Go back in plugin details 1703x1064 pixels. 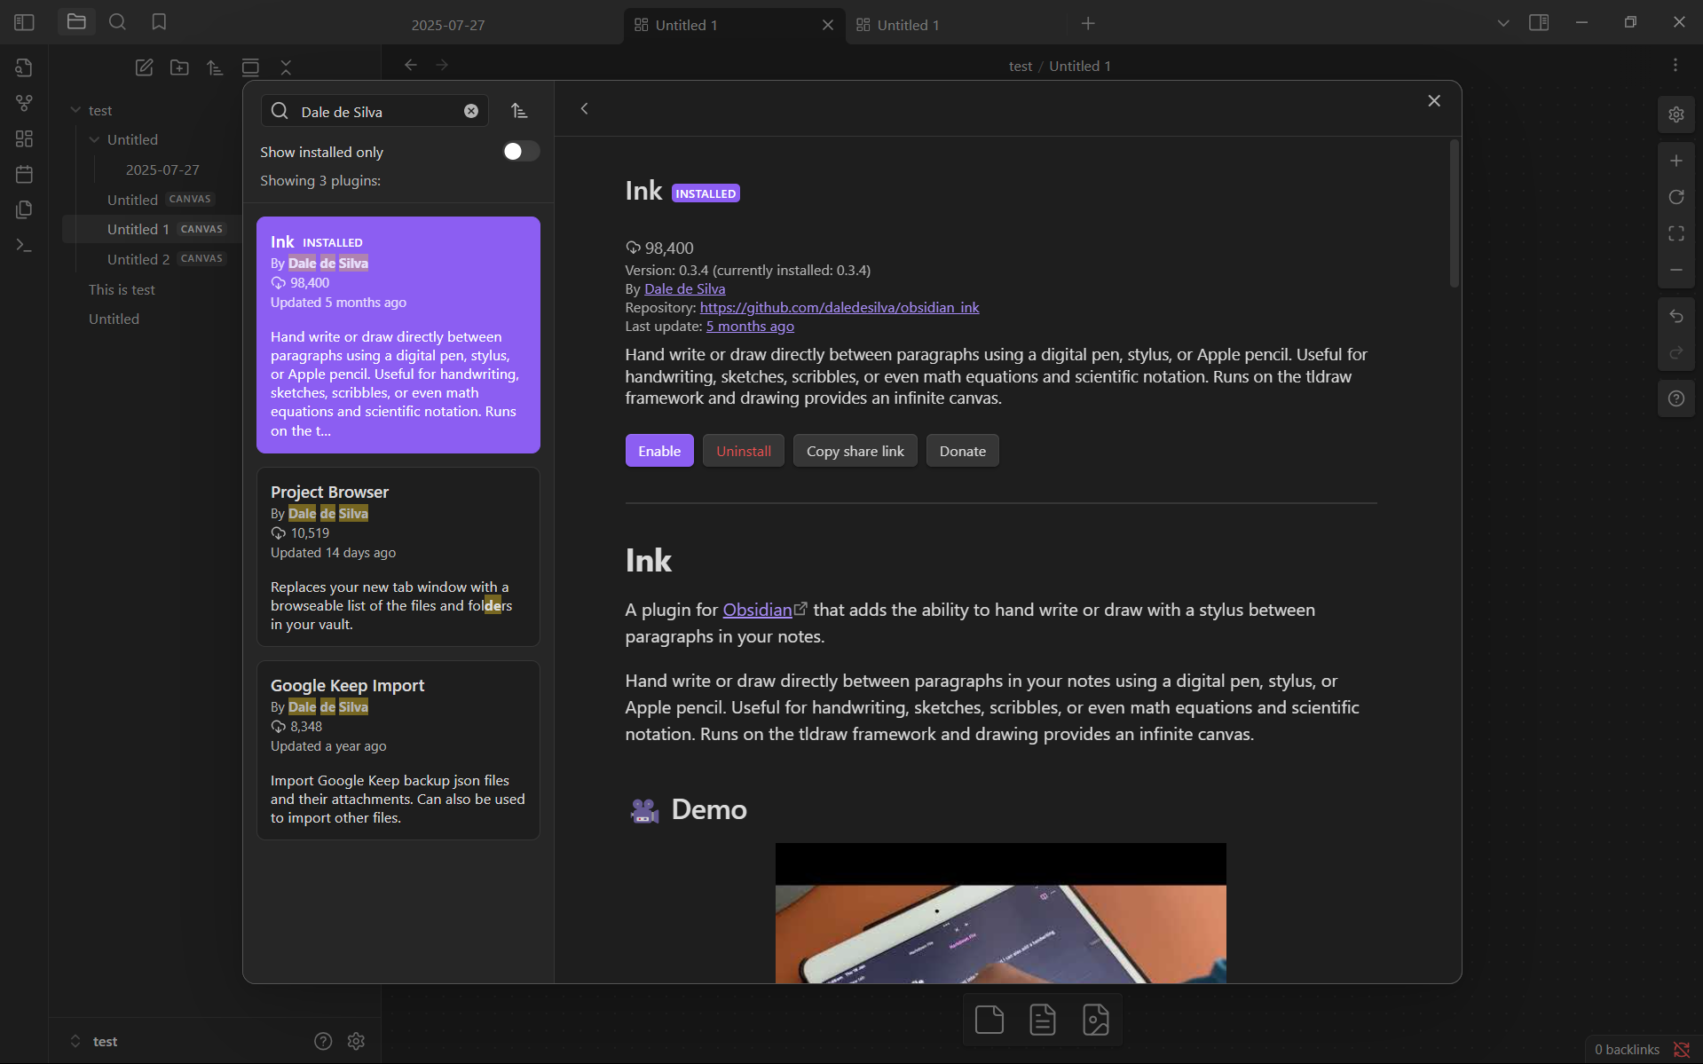(x=584, y=108)
